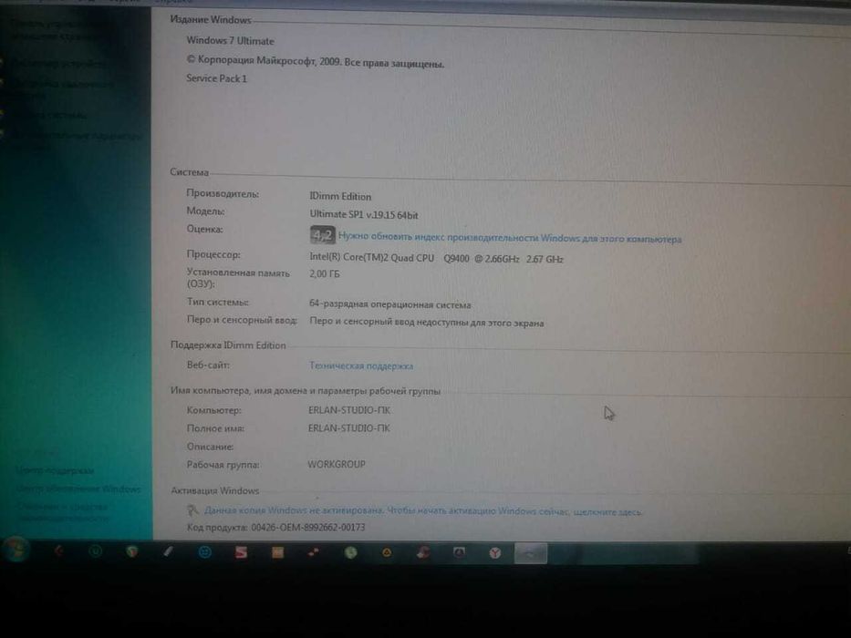Click the Intel Core 2 Quad Q9400 processor text
The image size is (851, 638).
[436, 258]
